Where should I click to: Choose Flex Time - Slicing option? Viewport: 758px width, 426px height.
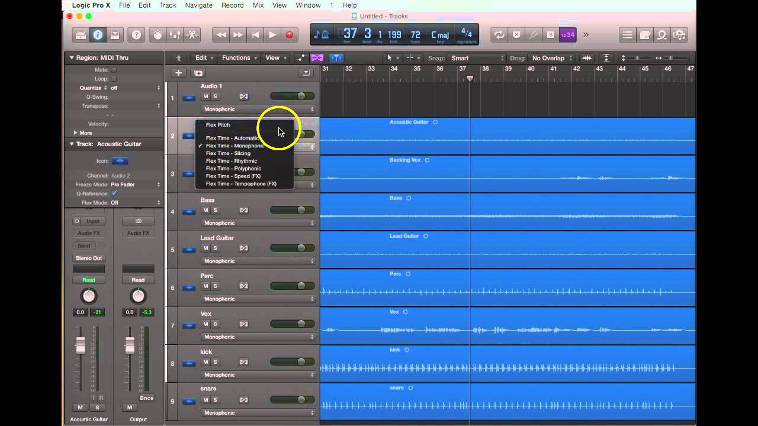(x=244, y=153)
